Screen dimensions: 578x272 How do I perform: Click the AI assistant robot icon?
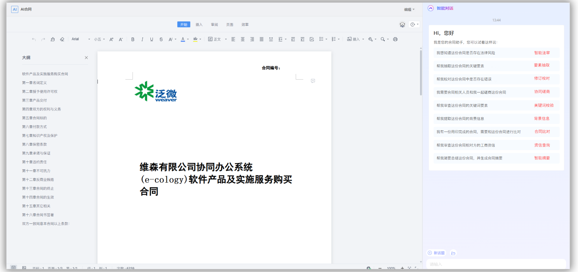coord(402,25)
